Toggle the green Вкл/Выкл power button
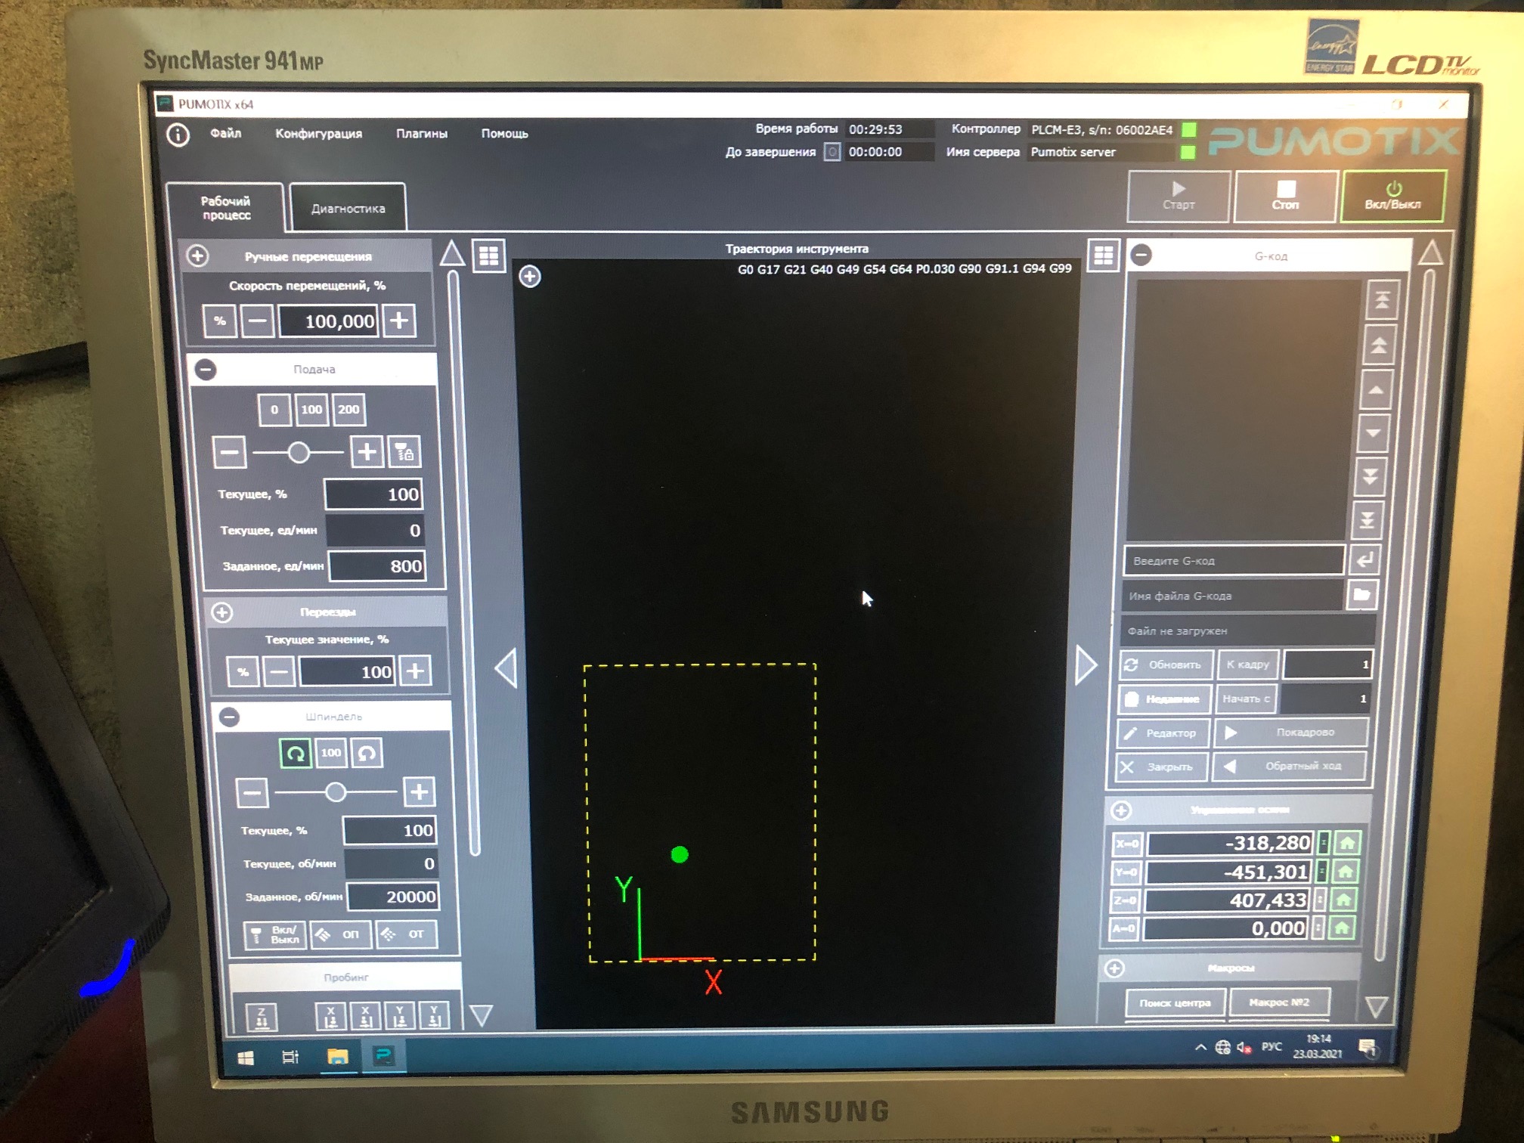Viewport: 1524px width, 1143px height. (x=1392, y=197)
